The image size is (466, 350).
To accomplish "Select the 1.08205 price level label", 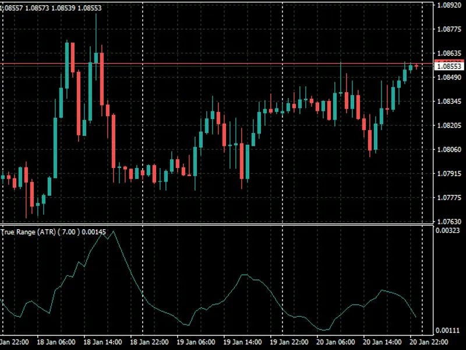I will click(449, 125).
